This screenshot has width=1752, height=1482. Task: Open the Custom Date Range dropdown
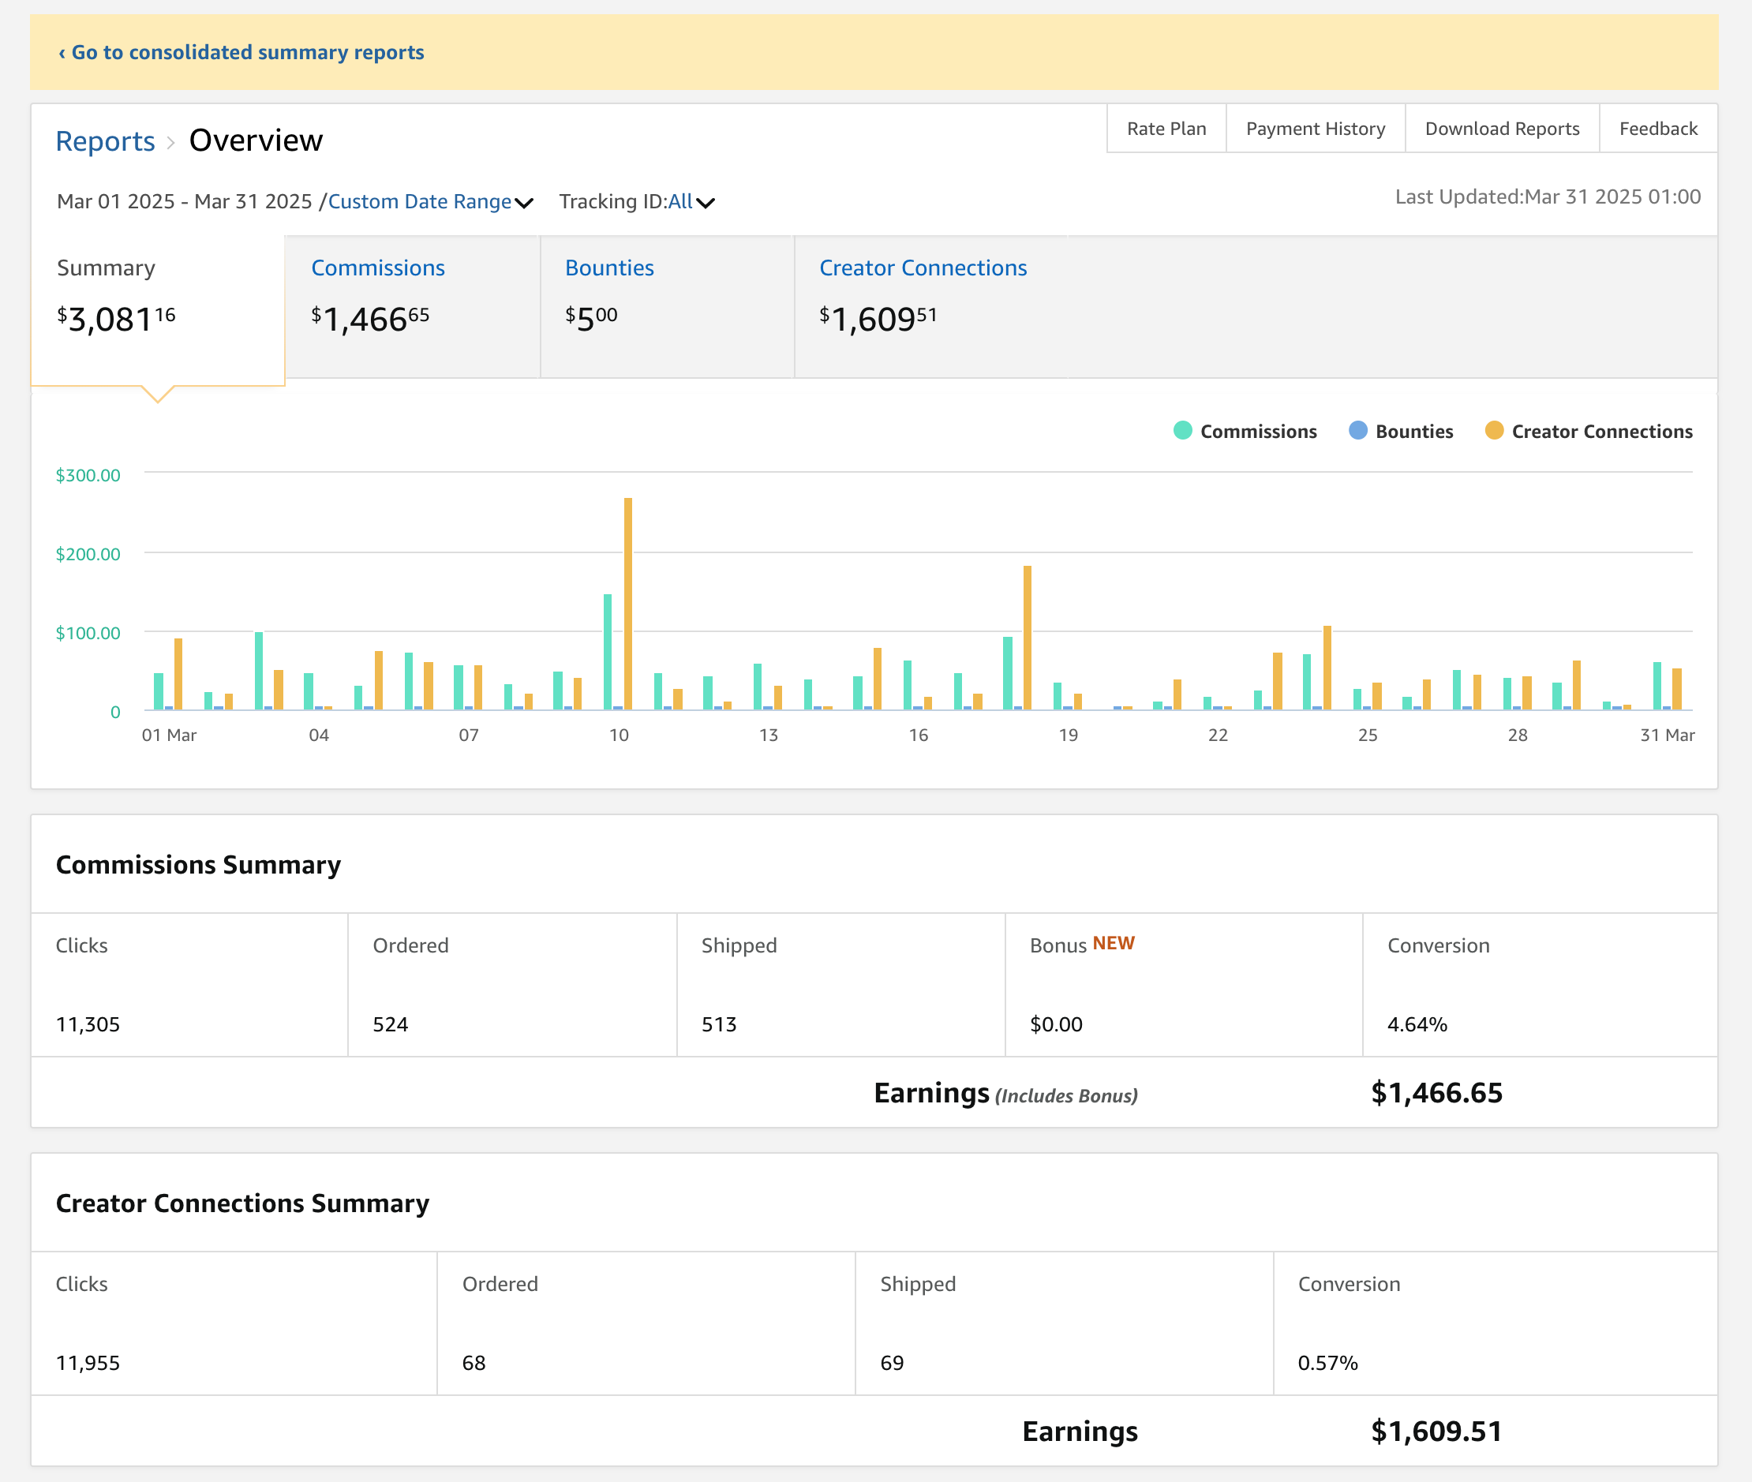pyautogui.click(x=419, y=202)
